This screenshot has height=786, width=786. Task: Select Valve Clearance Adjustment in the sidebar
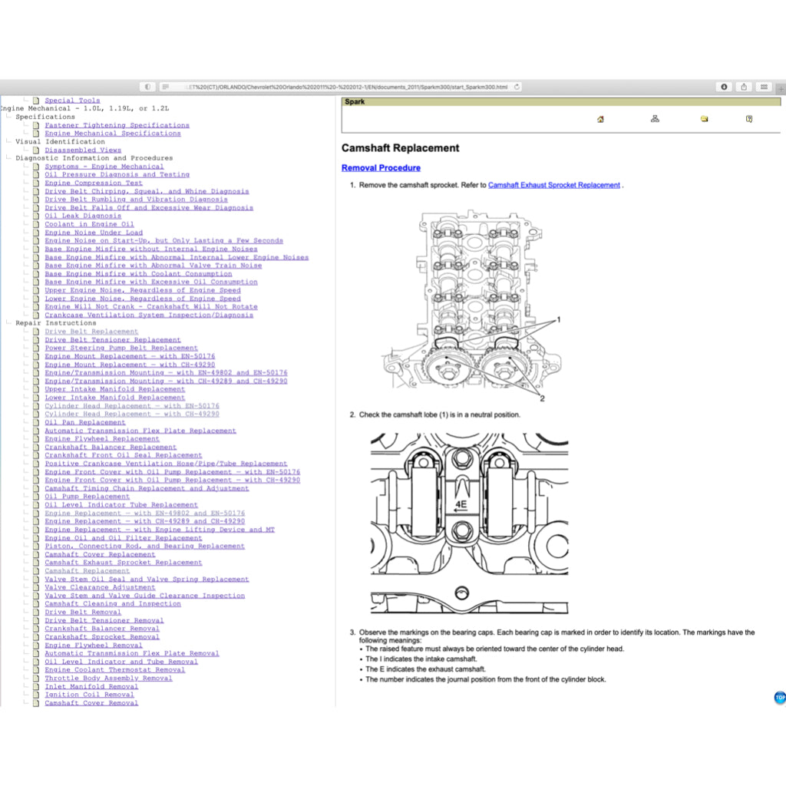[101, 587]
